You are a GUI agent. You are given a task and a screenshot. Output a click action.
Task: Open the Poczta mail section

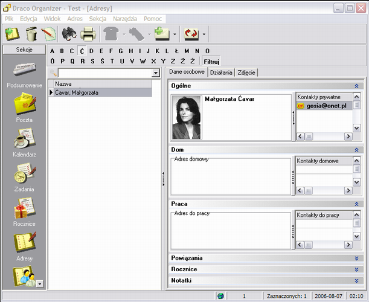(x=25, y=108)
